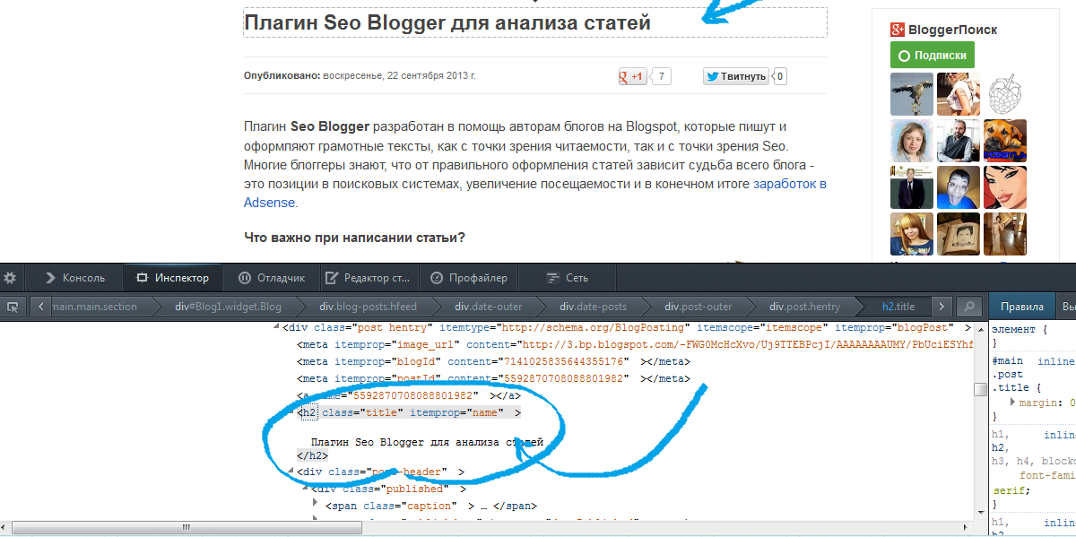Click the BloggerПоиск heading link
Viewport: 1076px width, 537px height.
[952, 30]
